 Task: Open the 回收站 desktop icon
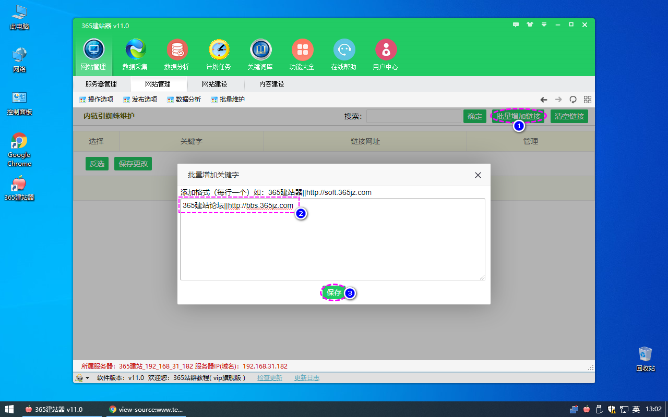tap(646, 359)
